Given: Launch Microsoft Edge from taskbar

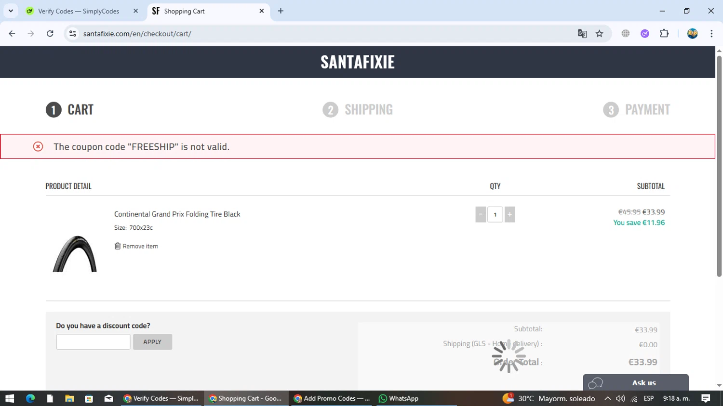Looking at the screenshot, I should pos(30,398).
